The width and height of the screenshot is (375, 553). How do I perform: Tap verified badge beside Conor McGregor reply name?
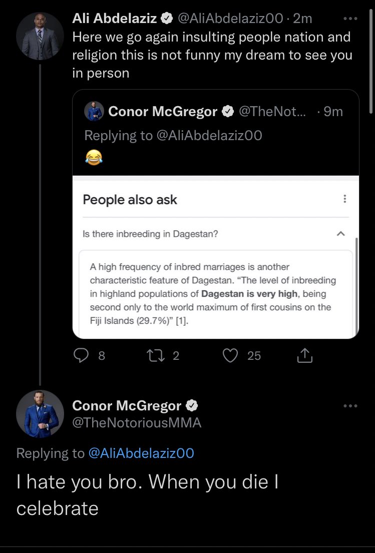(192, 405)
